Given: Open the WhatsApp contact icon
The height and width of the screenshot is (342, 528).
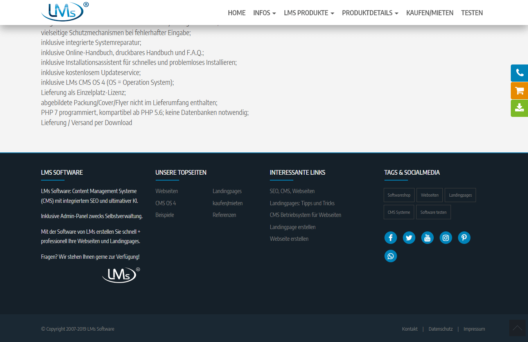Looking at the screenshot, I should [390, 256].
